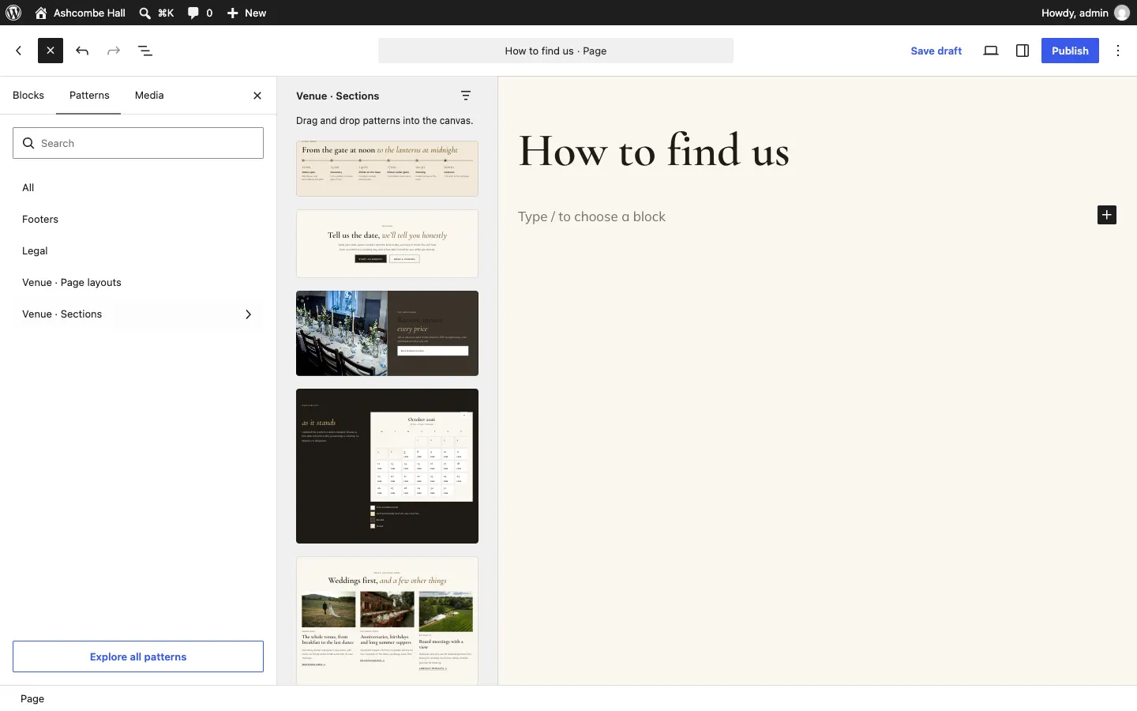Image resolution: width=1137 pixels, height=711 pixels.
Task: Insert the 'From the gate at noon' timeline pattern
Action: click(387, 168)
